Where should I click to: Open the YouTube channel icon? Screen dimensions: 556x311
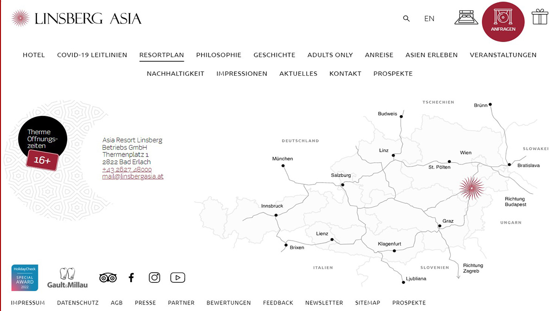click(177, 278)
